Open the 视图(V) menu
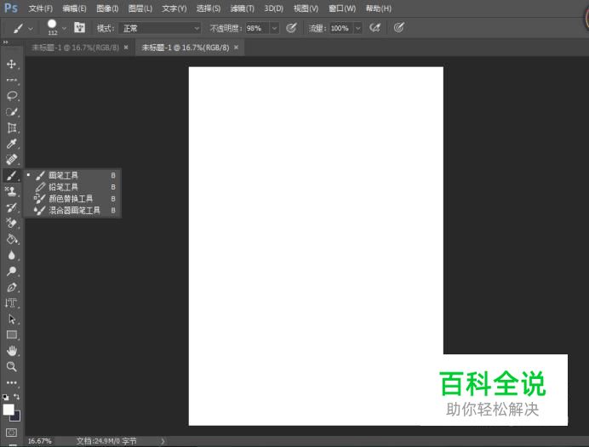This screenshot has width=589, height=447. click(x=306, y=8)
